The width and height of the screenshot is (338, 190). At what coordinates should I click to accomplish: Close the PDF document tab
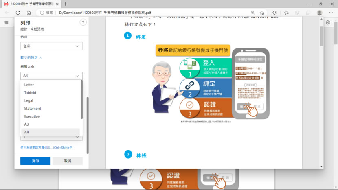pos(57,4)
